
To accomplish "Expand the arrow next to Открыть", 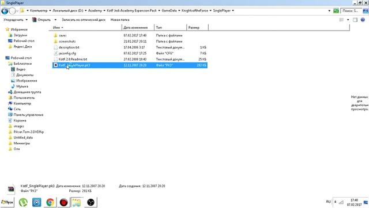I will pyautogui.click(x=55, y=20).
